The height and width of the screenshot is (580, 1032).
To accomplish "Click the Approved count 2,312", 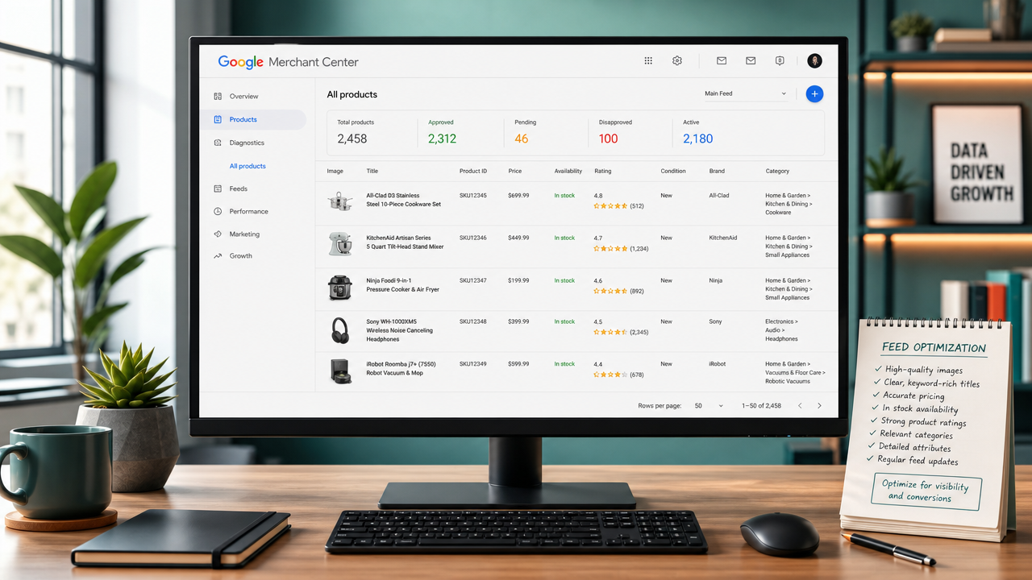I will click(x=443, y=139).
